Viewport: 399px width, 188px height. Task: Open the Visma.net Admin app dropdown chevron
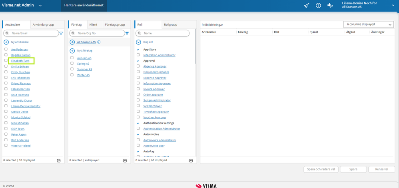pyautogui.click(x=40, y=6)
